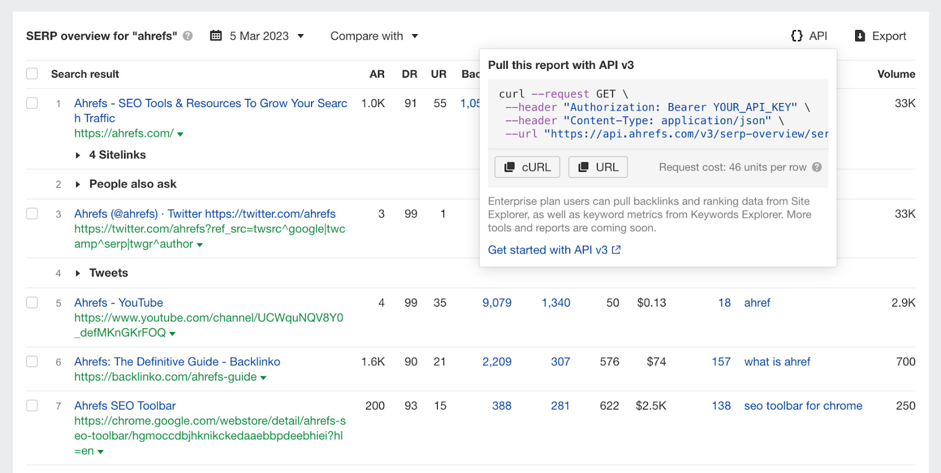
Task: Click inside the curl code snippet box
Action: pyautogui.click(x=658, y=114)
